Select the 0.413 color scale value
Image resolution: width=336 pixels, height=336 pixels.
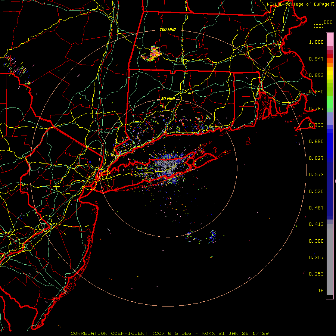pyautogui.click(x=316, y=224)
